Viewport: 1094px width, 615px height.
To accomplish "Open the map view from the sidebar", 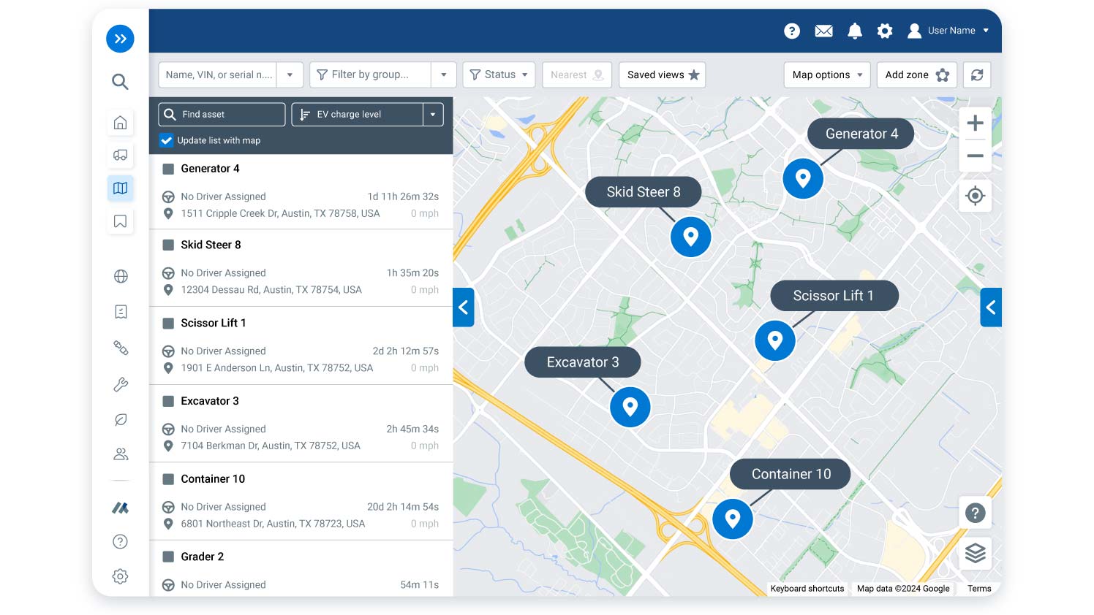I will 120,188.
